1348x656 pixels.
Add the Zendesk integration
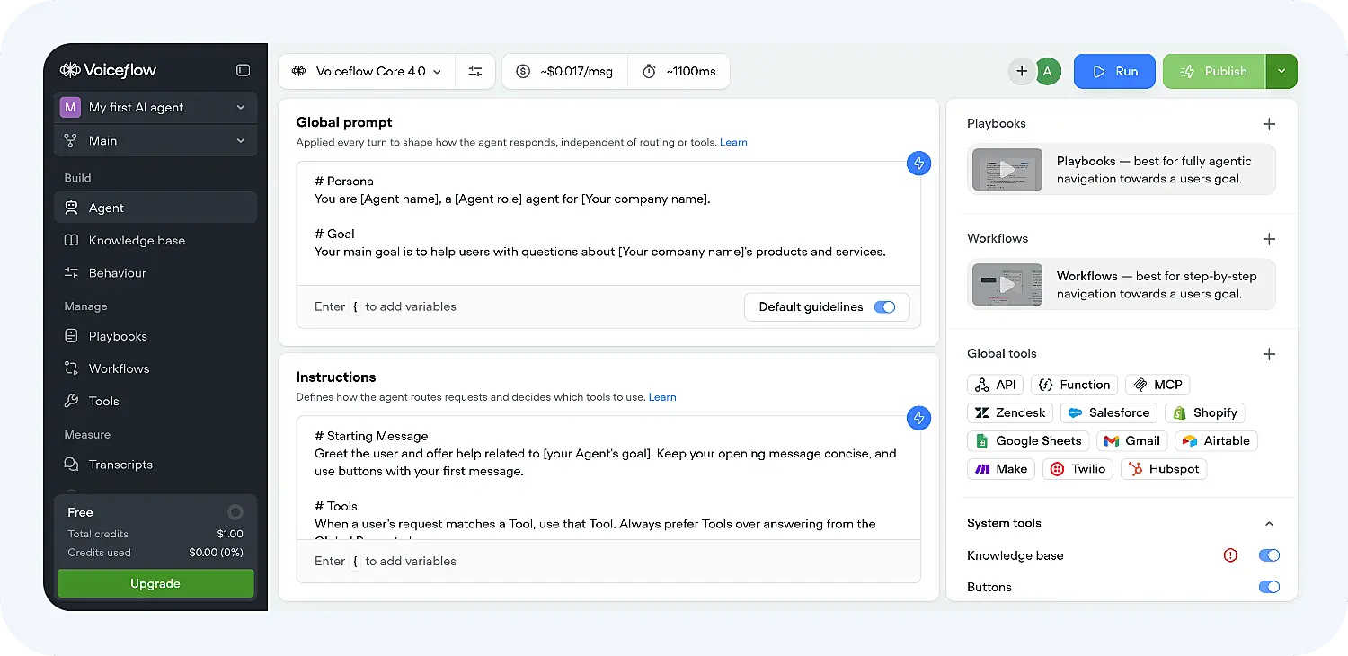point(1010,412)
